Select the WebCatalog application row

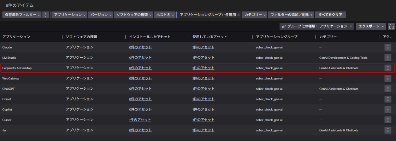tap(11, 78)
